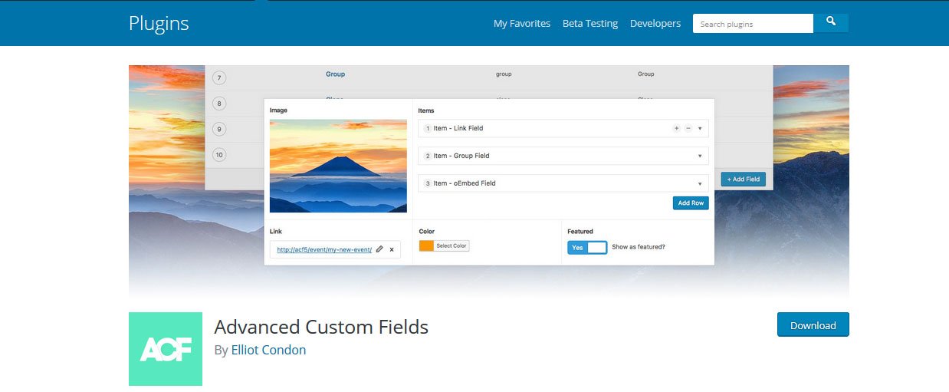
Task: Click the Download button
Action: 813,324
